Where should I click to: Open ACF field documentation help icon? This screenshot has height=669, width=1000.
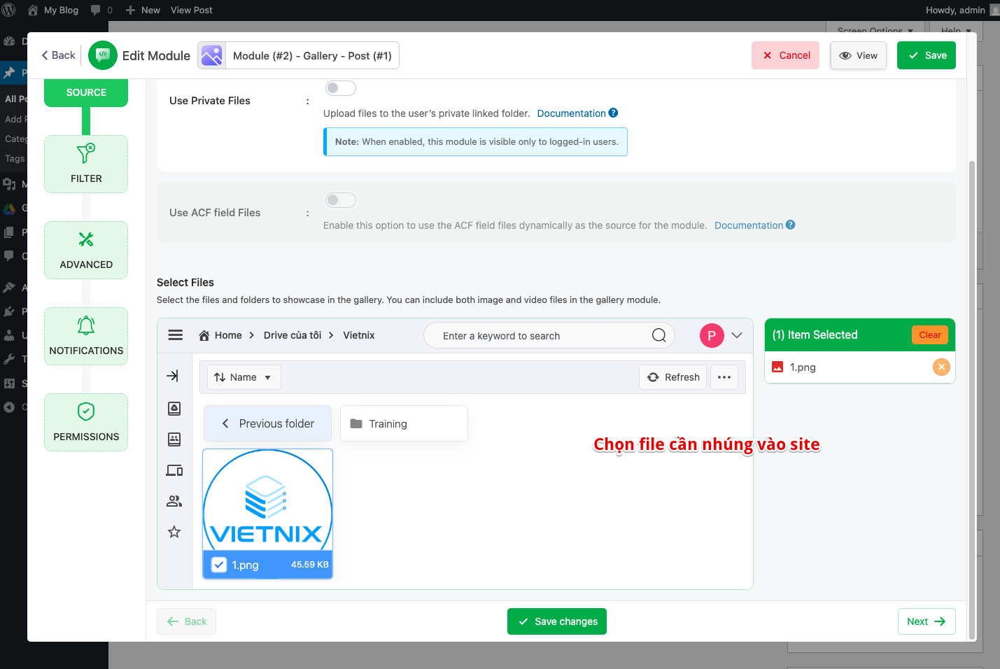coord(790,225)
